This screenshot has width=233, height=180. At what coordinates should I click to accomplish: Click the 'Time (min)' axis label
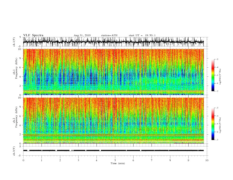pos(118,163)
